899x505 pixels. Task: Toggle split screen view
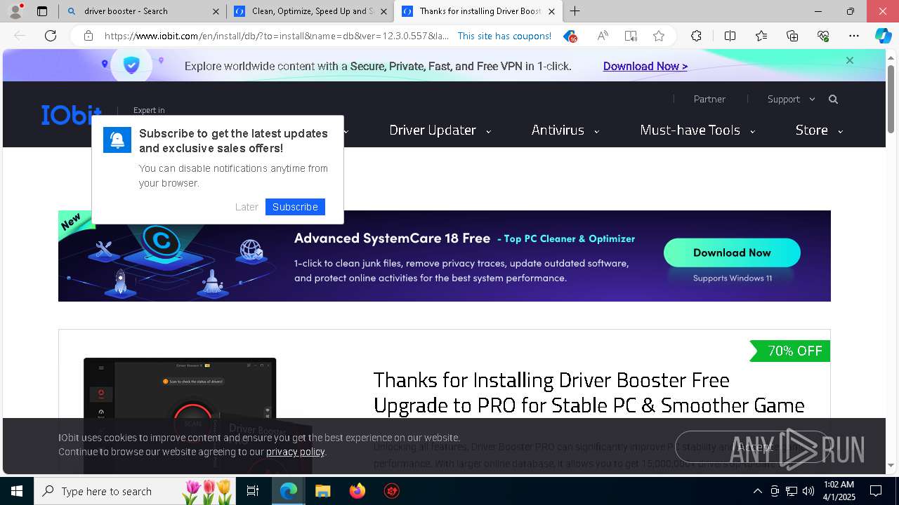coord(730,36)
